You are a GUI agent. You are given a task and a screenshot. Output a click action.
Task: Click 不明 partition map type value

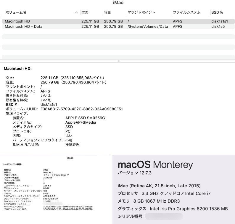point(69,140)
